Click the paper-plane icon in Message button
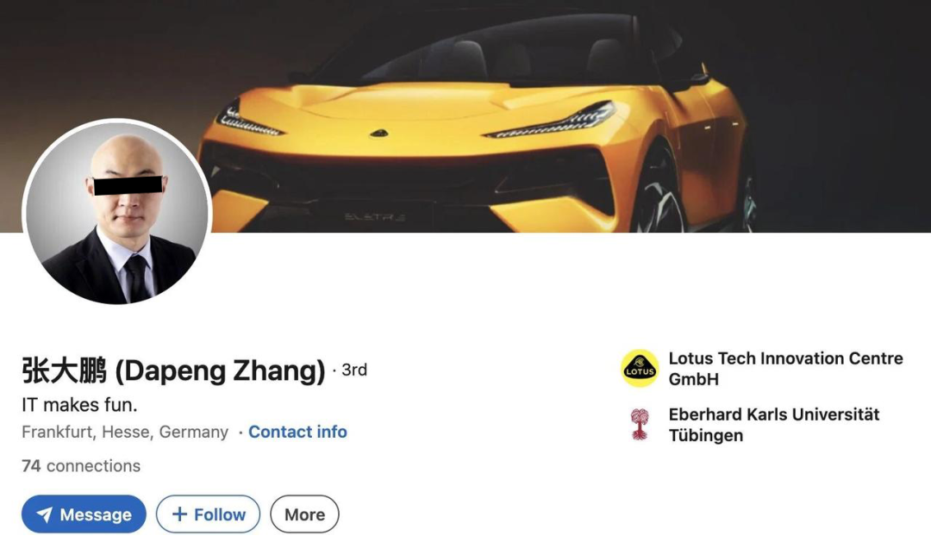Screen dimensions: 931x554 (45, 514)
